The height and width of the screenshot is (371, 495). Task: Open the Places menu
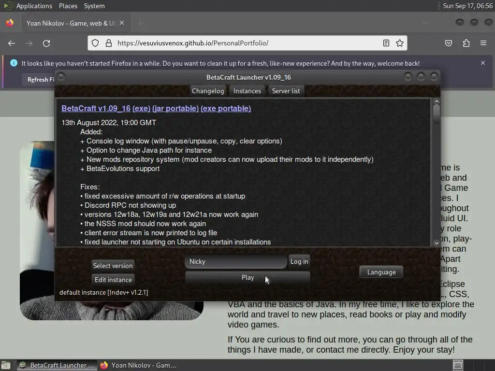[68, 6]
